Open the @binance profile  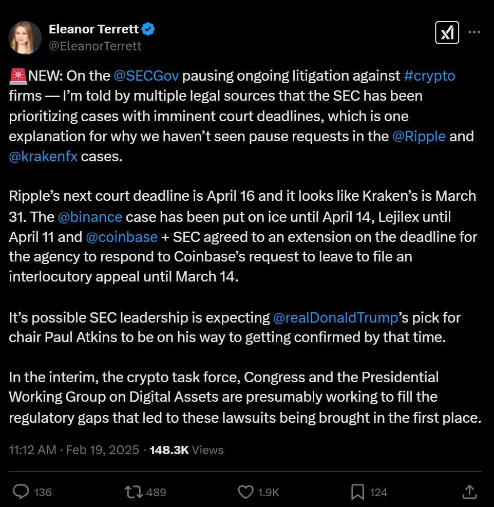(x=91, y=217)
